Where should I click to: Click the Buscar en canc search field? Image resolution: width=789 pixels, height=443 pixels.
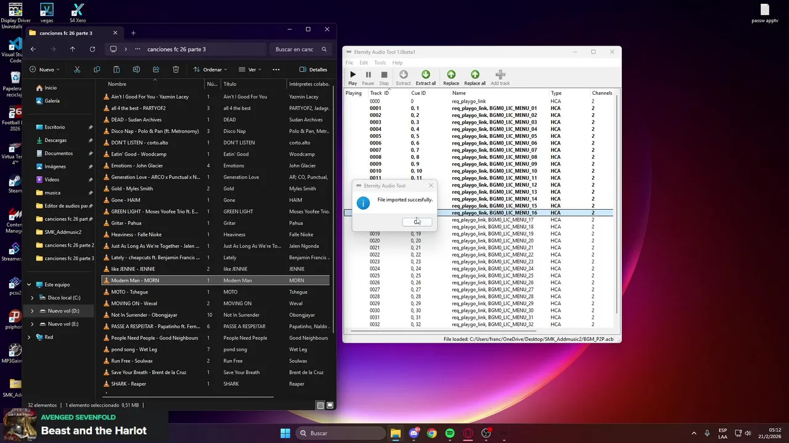coord(301,49)
